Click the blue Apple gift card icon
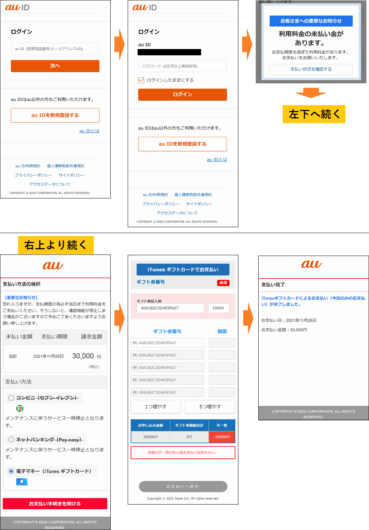Screen dimensions: 369x530 22,482
